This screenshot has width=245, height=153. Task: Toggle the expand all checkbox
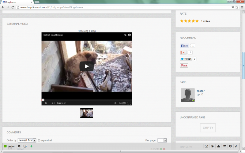pyautogui.click(x=39, y=140)
